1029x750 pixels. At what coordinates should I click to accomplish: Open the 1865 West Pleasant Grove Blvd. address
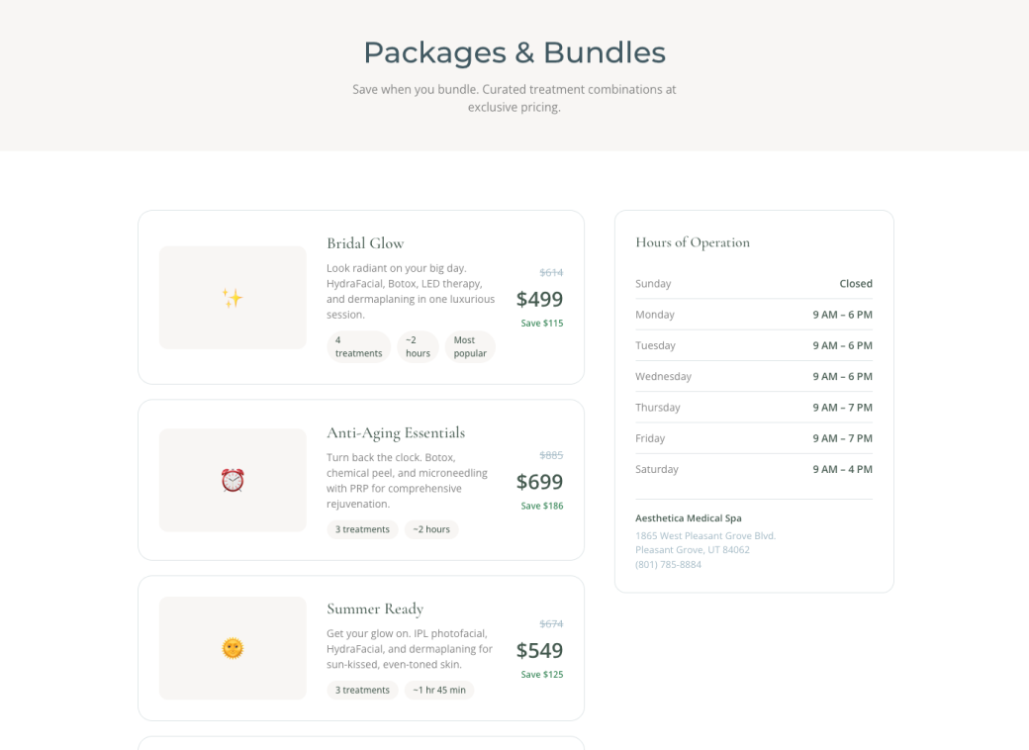click(705, 535)
